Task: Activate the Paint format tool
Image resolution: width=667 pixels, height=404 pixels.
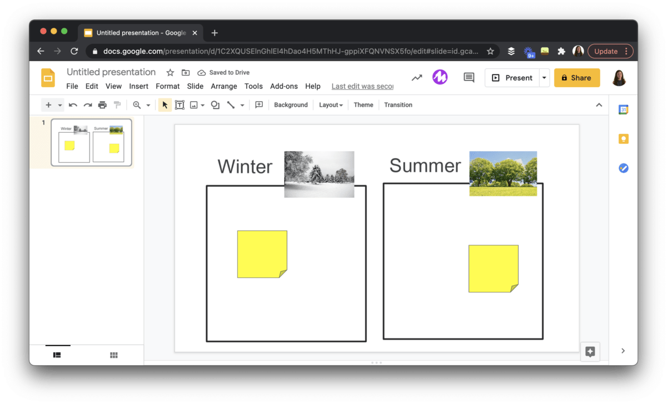Action: coord(117,104)
